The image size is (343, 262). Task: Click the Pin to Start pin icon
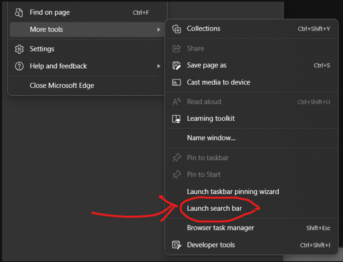[x=177, y=174]
